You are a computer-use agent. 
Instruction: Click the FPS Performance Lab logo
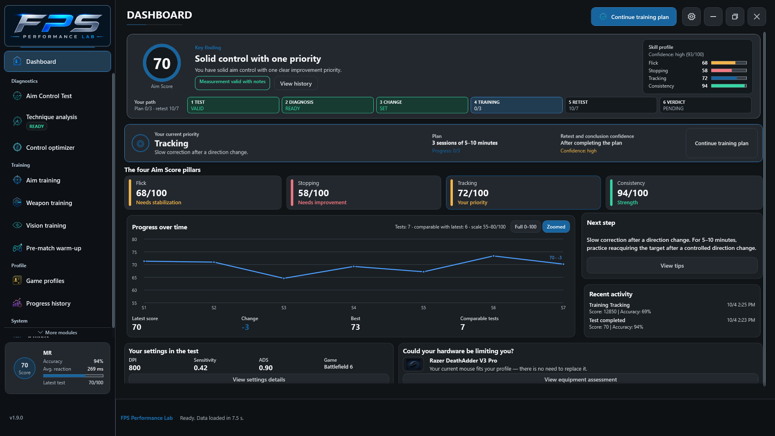point(57,26)
